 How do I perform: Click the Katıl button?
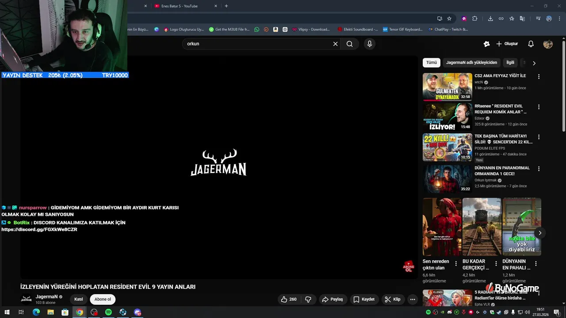point(79,299)
